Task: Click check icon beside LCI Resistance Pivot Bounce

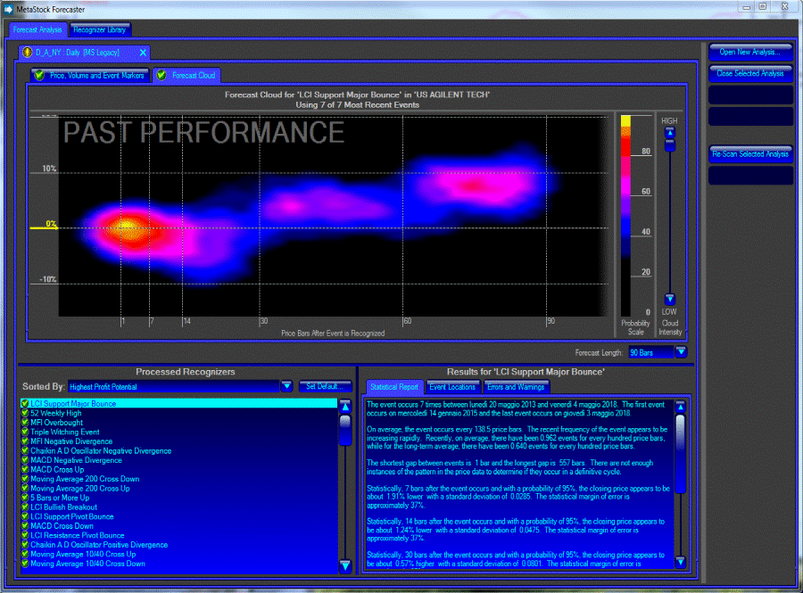Action: 25,535
